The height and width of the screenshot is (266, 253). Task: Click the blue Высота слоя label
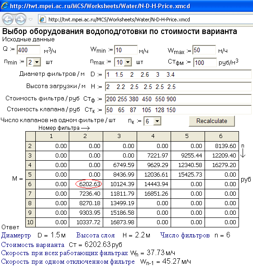coord(95,235)
